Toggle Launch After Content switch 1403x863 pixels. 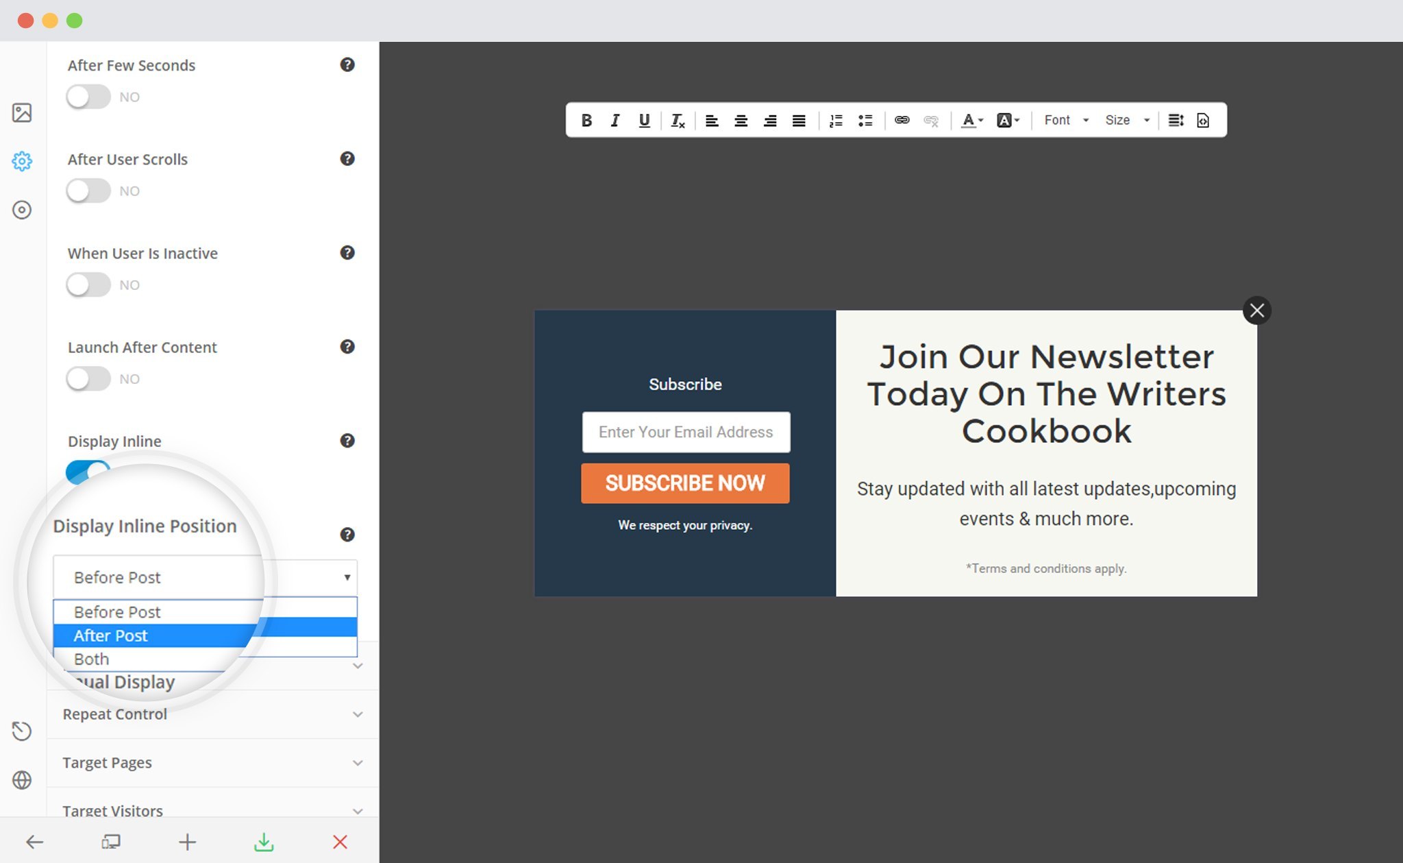pos(88,378)
